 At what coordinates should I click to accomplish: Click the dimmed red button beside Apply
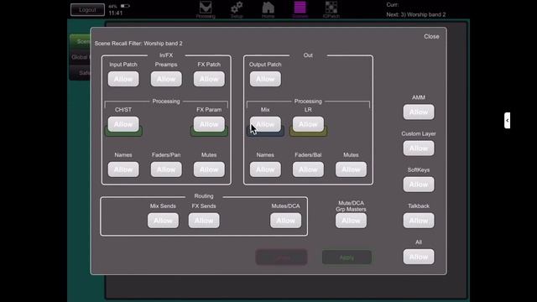click(x=281, y=258)
